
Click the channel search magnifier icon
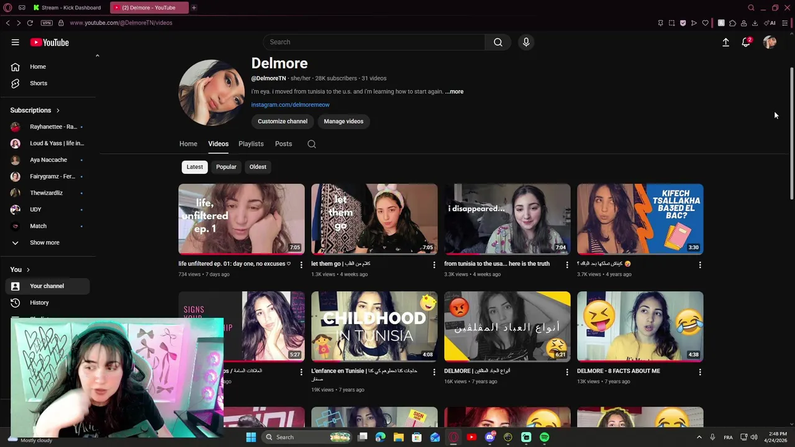click(x=312, y=144)
